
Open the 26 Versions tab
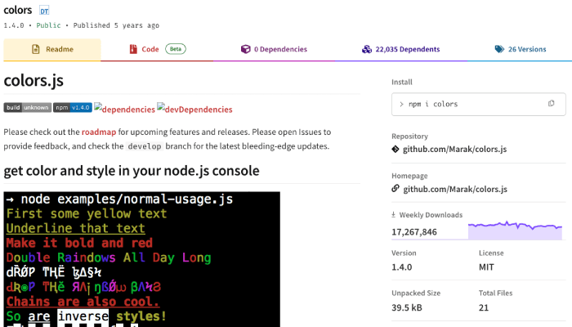coord(521,49)
